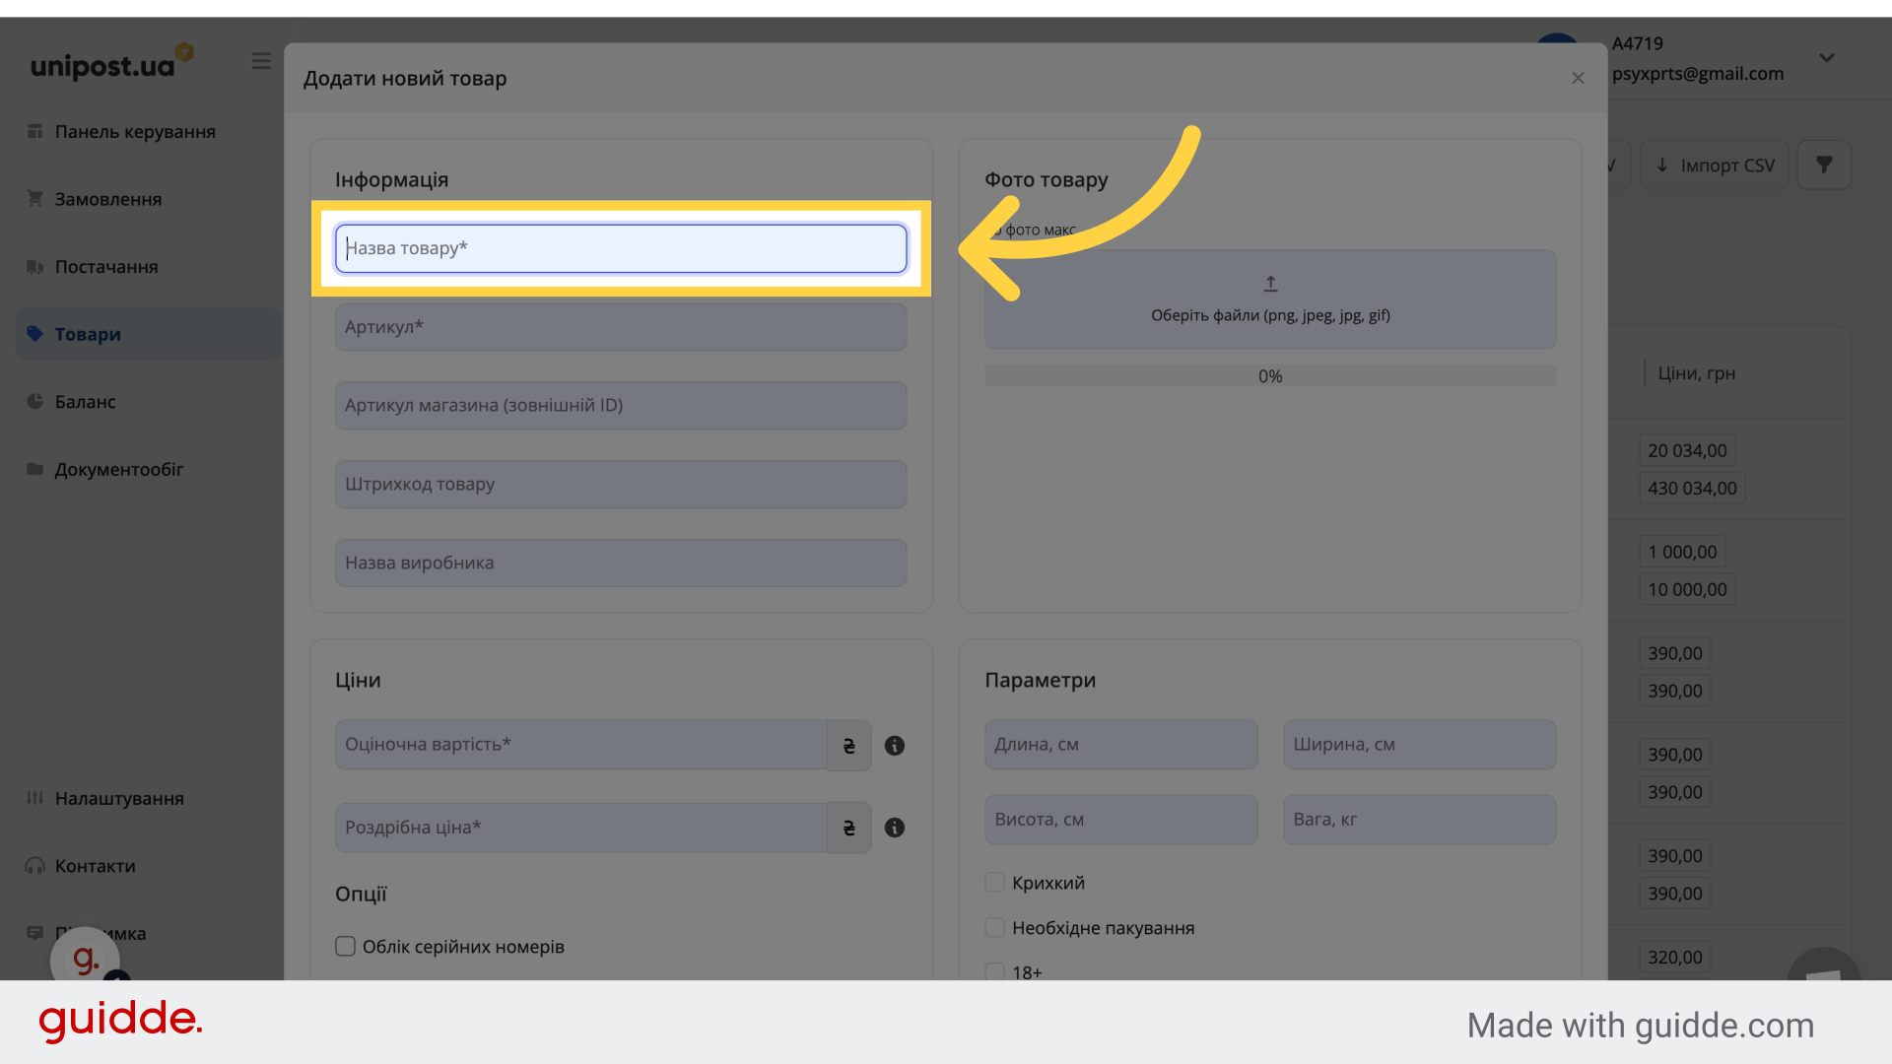
Task: Click the Вага, кг field
Action: [x=1420, y=820]
